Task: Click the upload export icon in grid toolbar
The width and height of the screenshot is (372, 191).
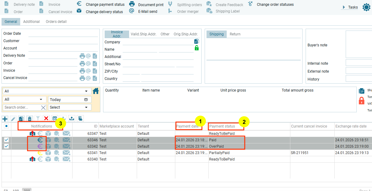Action: tap(72, 119)
